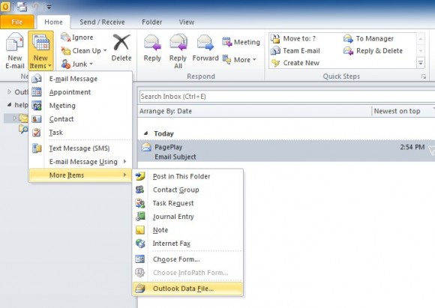Open the Junk dropdown menu
This screenshot has width=435, height=308.
coord(76,64)
